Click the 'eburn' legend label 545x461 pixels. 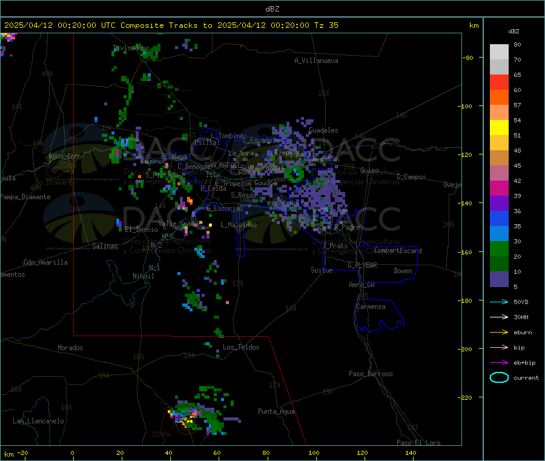point(523,332)
